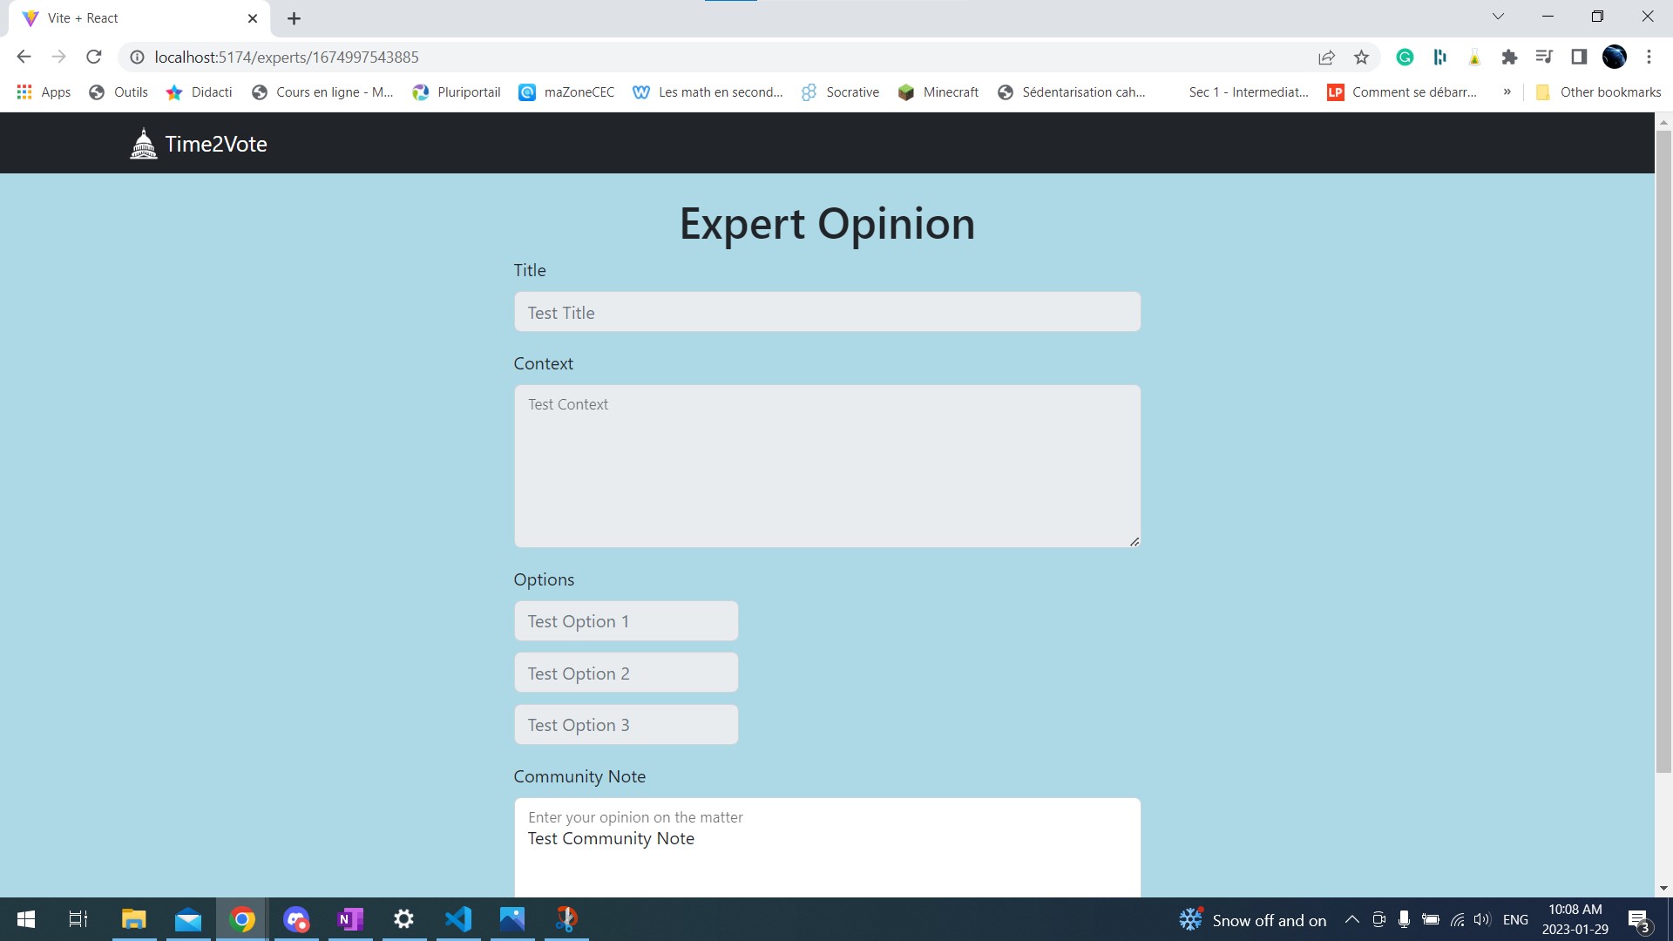
Task: Reload the page with refresh icon
Action: pos(94,58)
